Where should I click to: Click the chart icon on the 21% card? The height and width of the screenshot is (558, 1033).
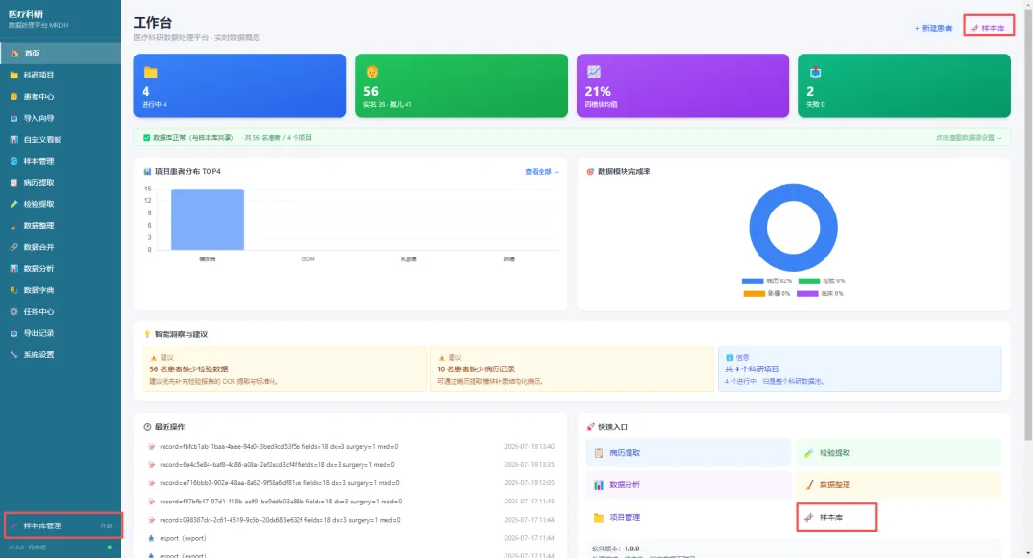point(594,72)
